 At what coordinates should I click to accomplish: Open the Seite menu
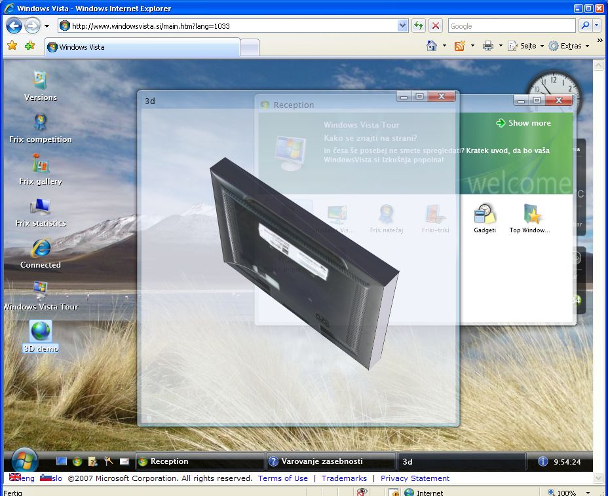525,46
